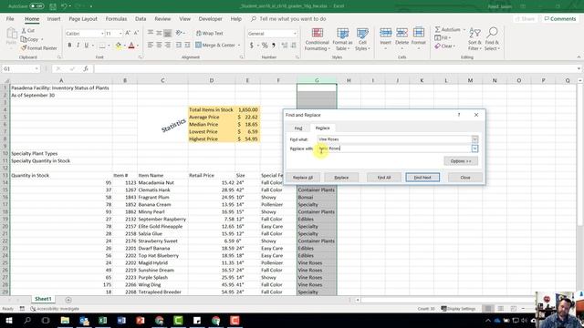The image size is (584, 328).
Task: Open the Insert ribbon tab
Action: click(x=54, y=18)
